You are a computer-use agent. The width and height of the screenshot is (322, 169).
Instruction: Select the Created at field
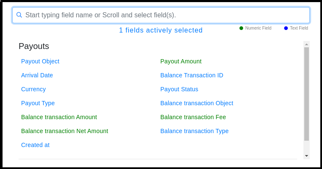click(35, 145)
